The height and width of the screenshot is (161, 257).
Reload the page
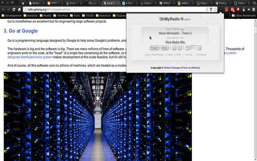coord(14,9)
